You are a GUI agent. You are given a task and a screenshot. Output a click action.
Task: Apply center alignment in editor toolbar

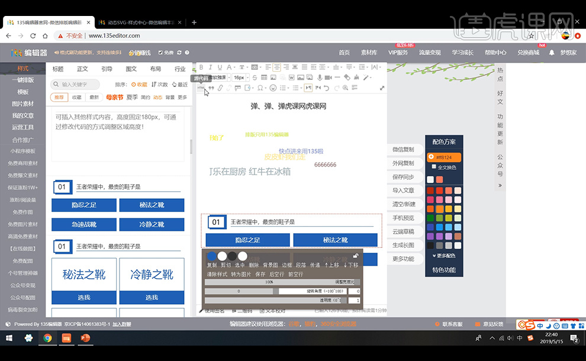pyautogui.click(x=277, y=67)
